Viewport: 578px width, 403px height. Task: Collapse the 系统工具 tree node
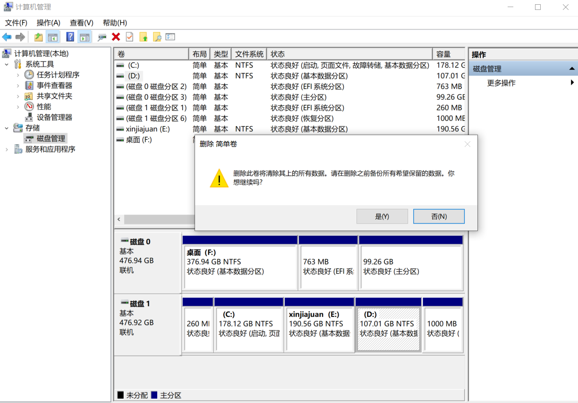(x=7, y=64)
